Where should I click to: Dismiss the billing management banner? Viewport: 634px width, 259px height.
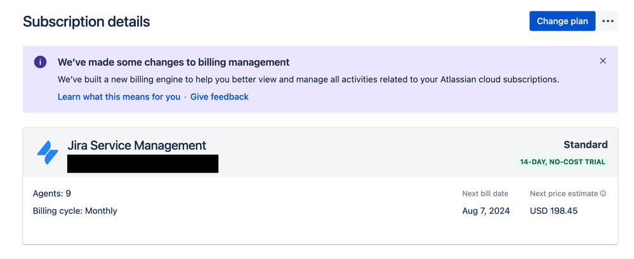(603, 61)
